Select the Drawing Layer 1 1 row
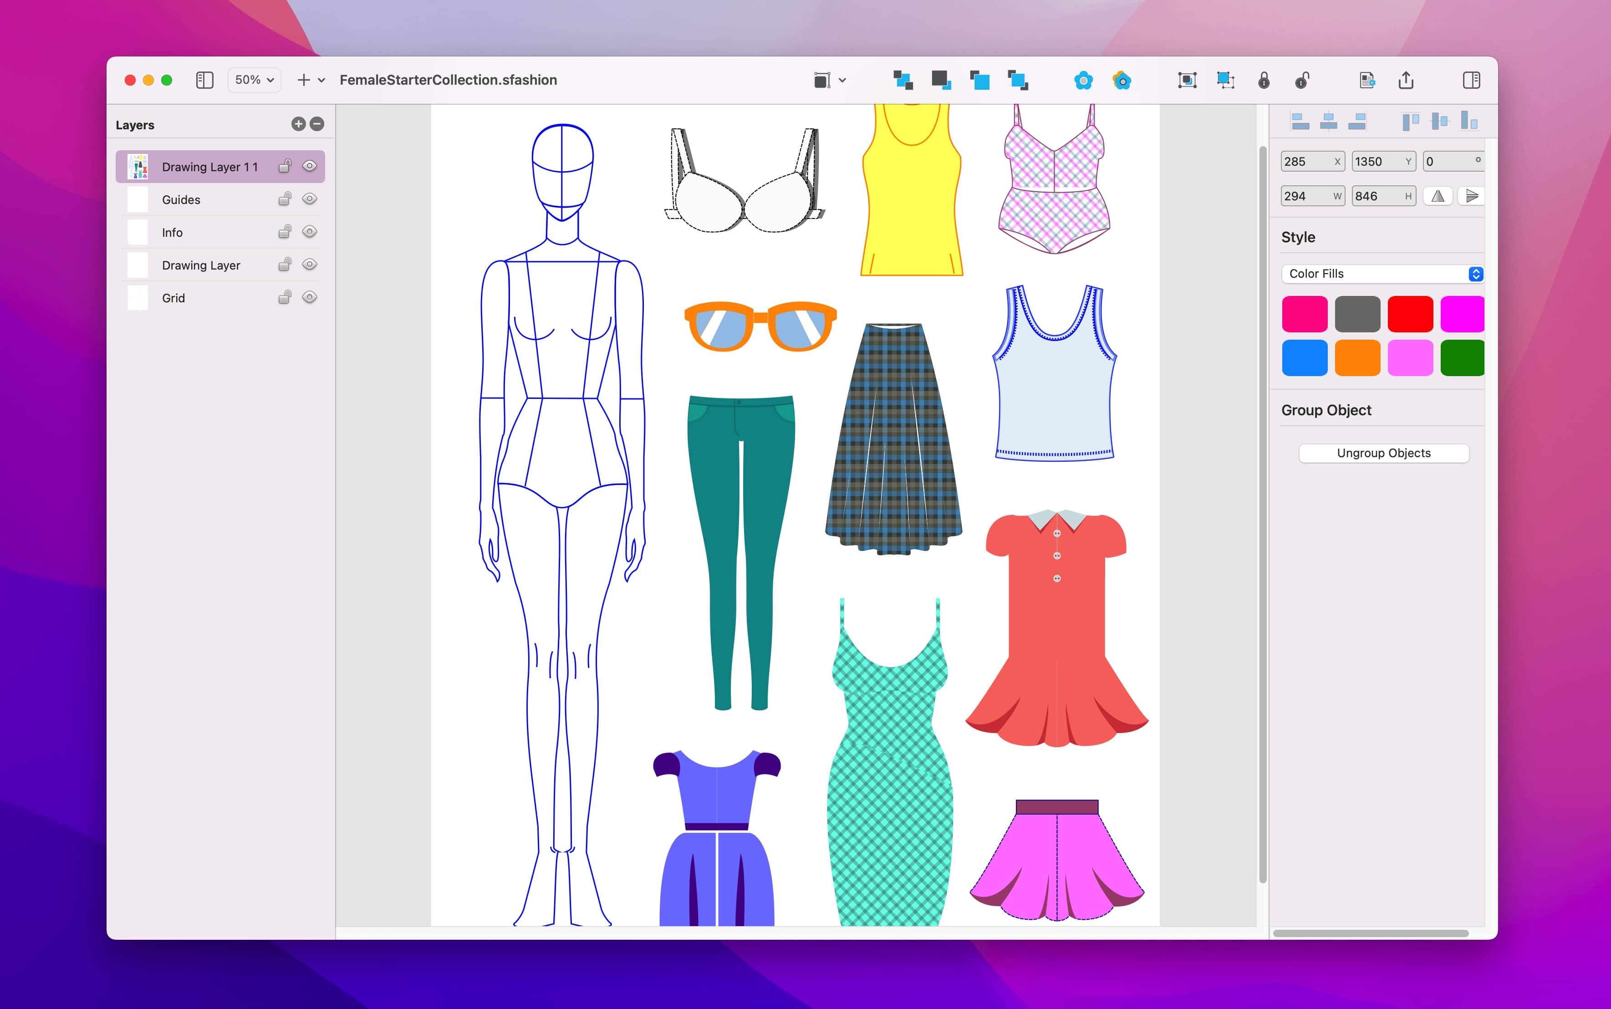The width and height of the screenshot is (1611, 1009). [x=220, y=167]
